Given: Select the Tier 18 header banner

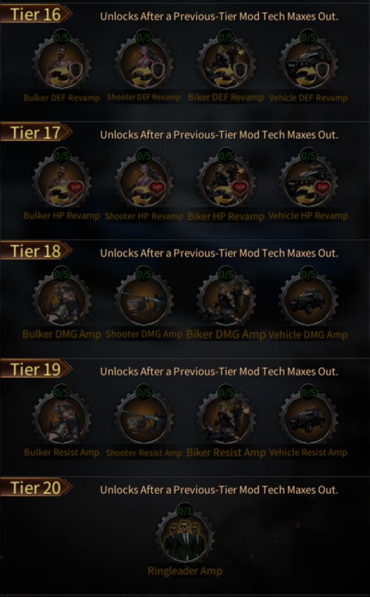Looking at the screenshot, I should tap(36, 251).
